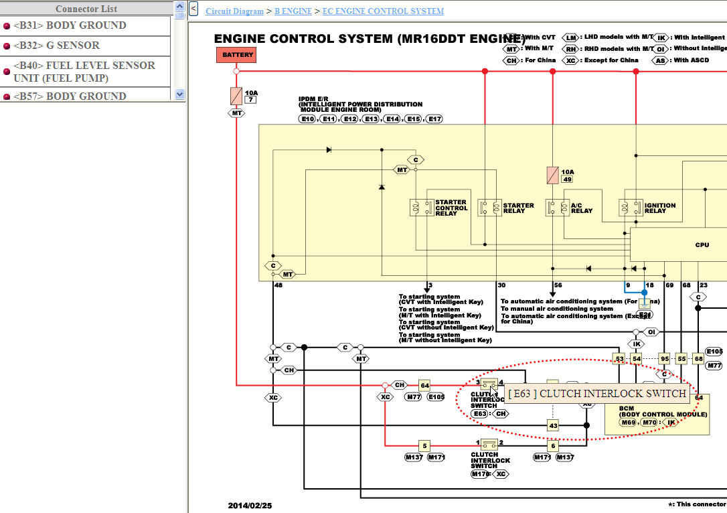Viewport: 727px width, 513px height.
Task: Click the red BATTERY box
Action: pyautogui.click(x=236, y=55)
